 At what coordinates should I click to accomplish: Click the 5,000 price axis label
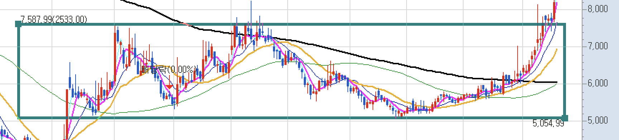pyautogui.click(x=598, y=120)
